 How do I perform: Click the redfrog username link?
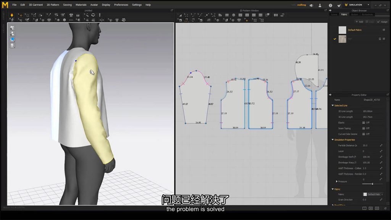click(x=302, y=5)
